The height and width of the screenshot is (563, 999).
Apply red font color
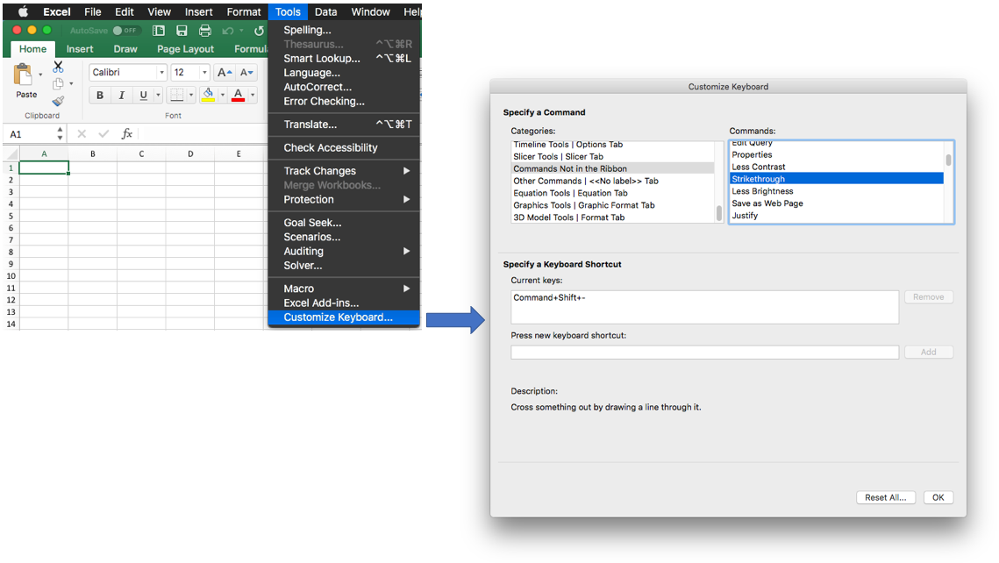point(239,96)
